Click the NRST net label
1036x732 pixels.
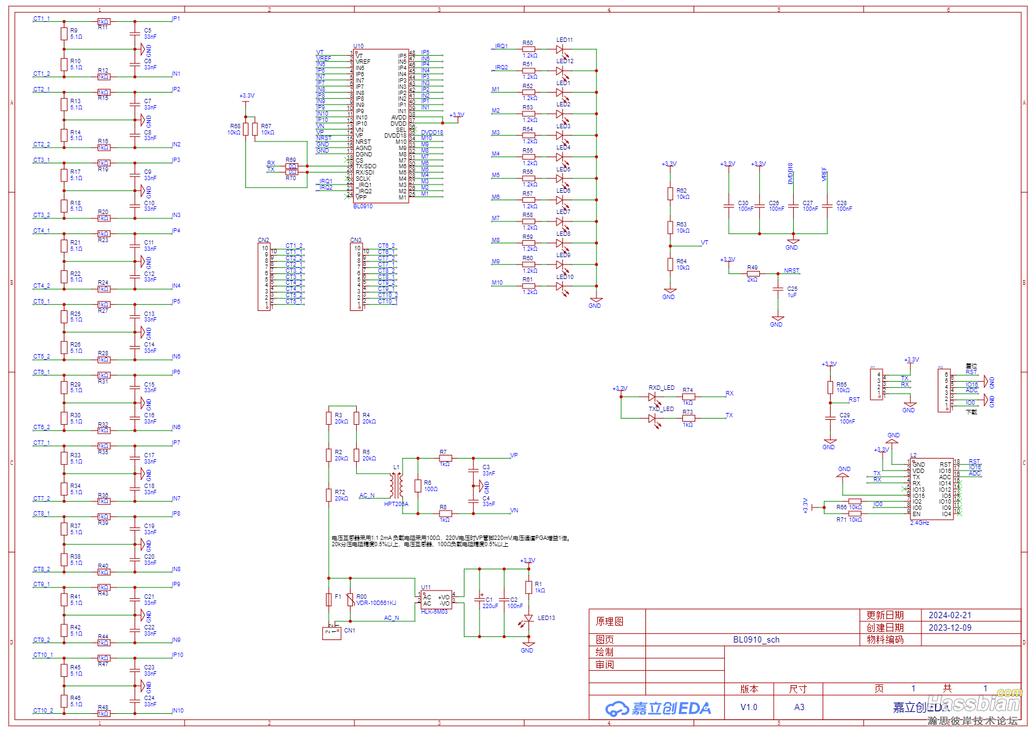point(791,271)
